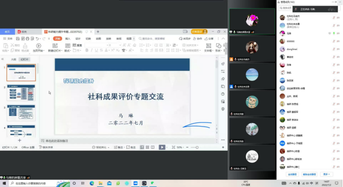Switch to slide sorter view icon
Screen dimensions: 343x187
pos(147,147)
